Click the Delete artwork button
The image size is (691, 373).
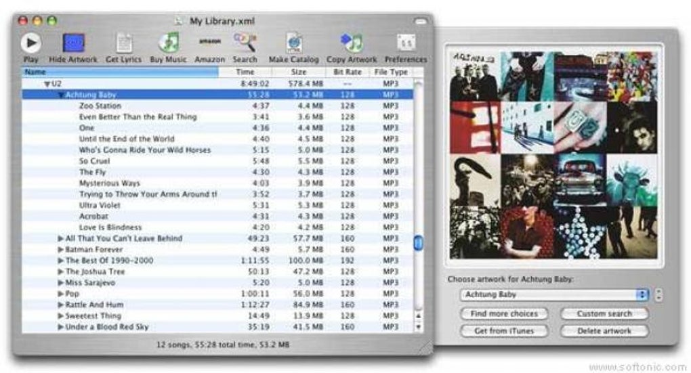click(604, 331)
